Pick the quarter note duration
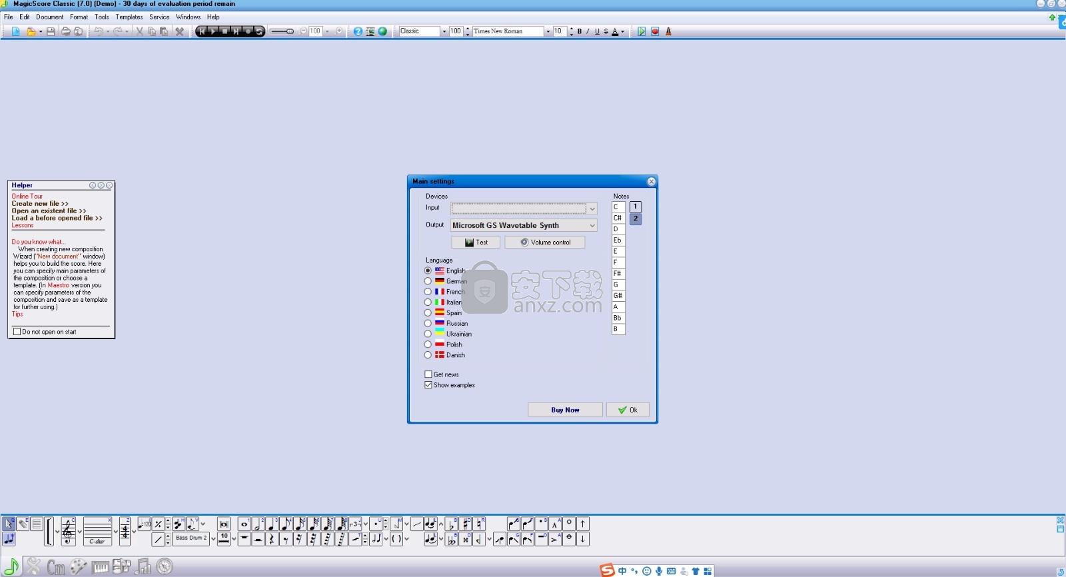Screen dimensions: 1066x577 click(x=272, y=524)
